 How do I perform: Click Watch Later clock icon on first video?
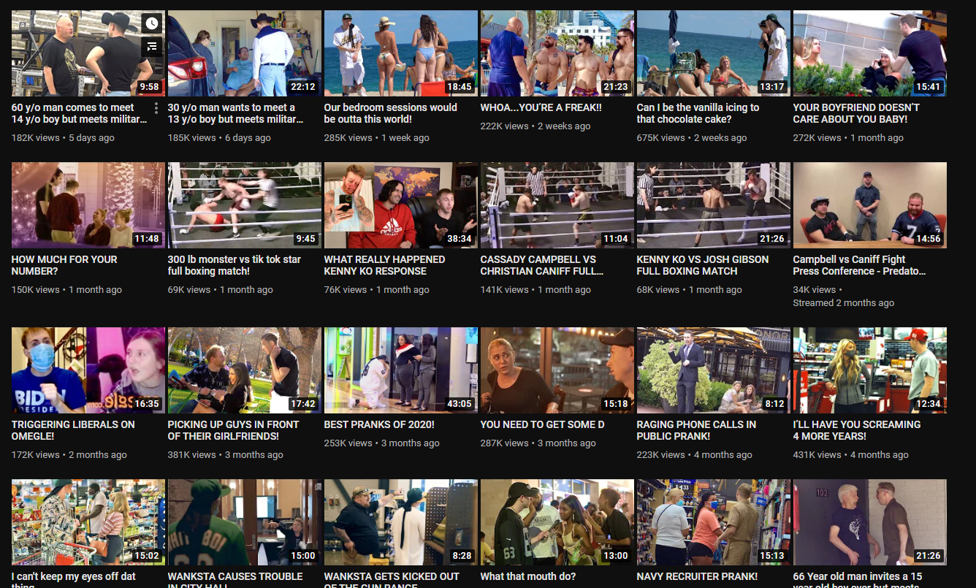151,23
